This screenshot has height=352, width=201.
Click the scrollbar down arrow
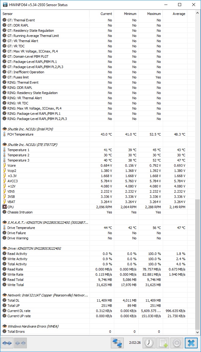coord(198,332)
